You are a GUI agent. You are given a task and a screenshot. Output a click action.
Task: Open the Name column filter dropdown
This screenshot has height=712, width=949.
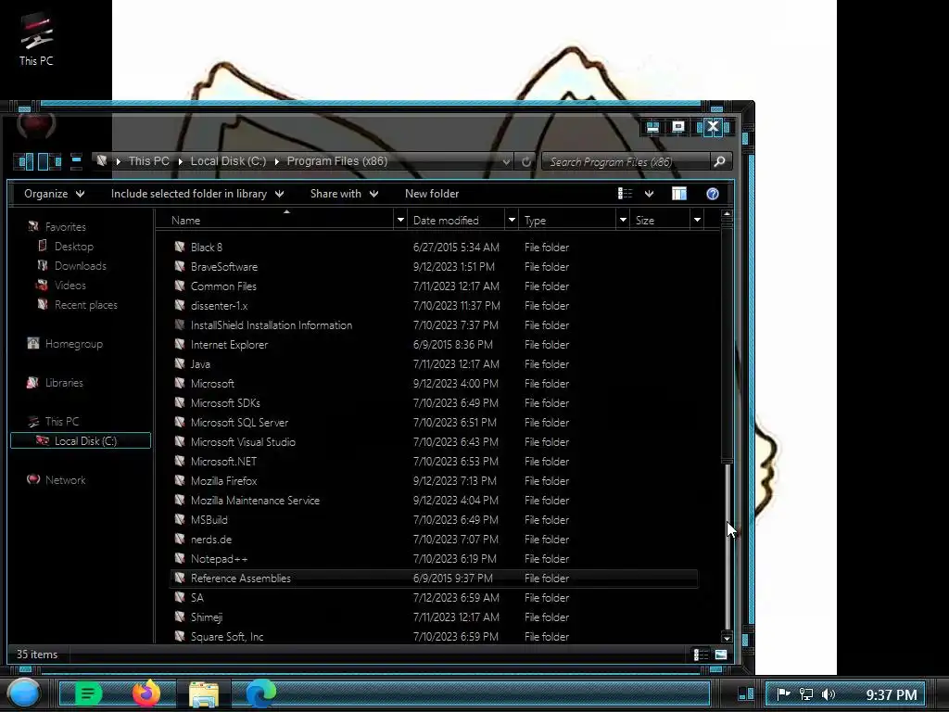point(400,220)
